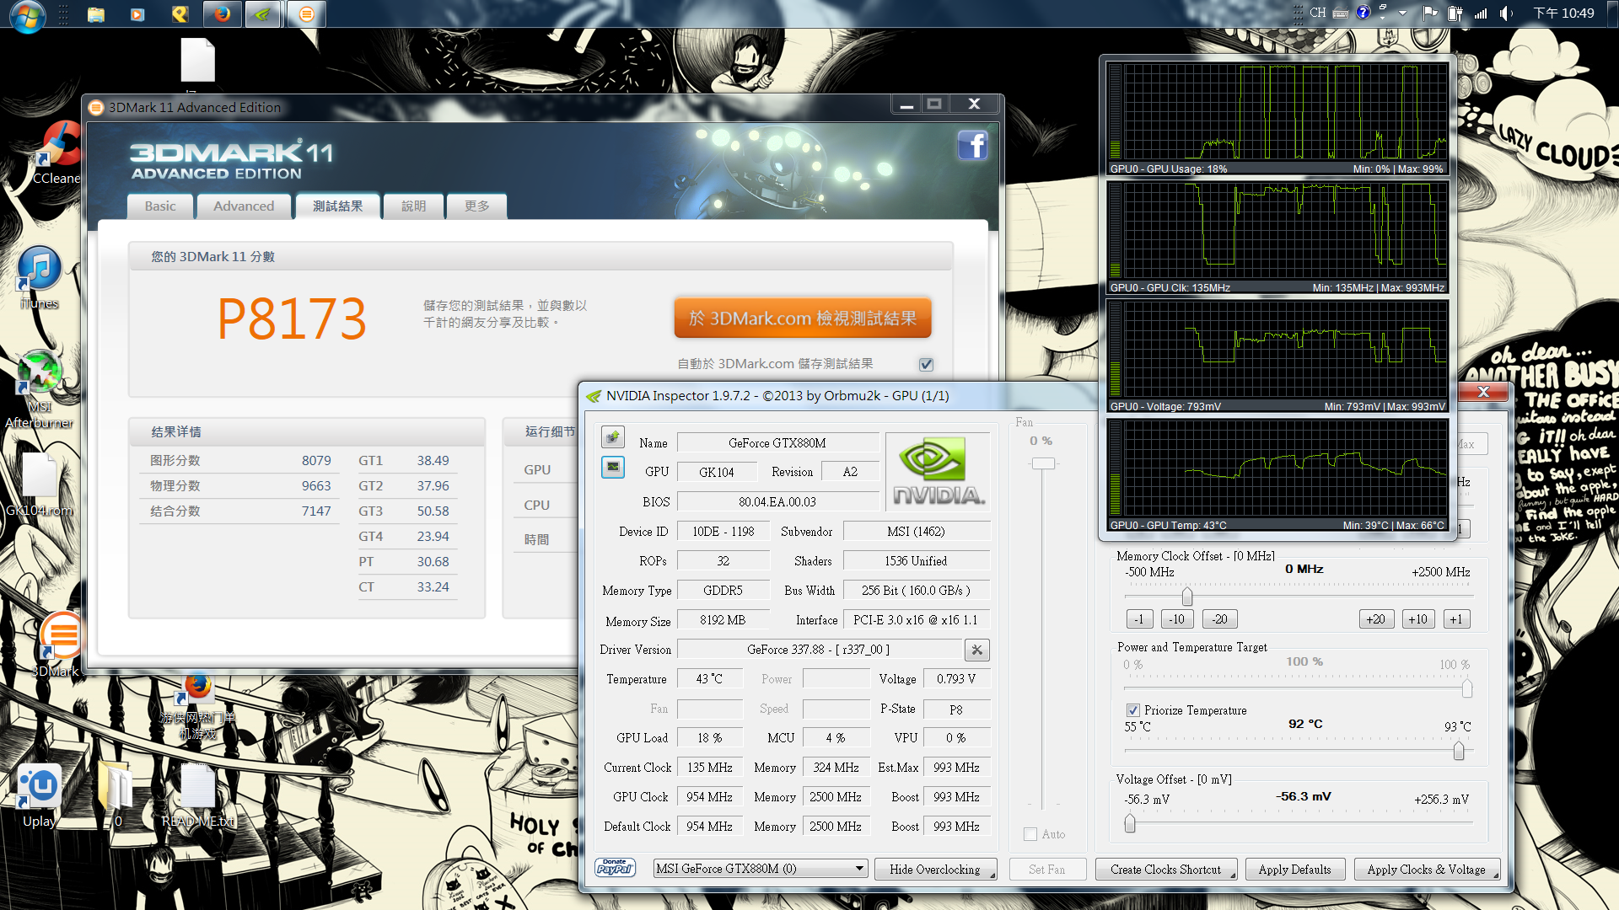Select READ ME.txt file on desktop
This screenshot has width=1619, height=910.
pos(198,795)
